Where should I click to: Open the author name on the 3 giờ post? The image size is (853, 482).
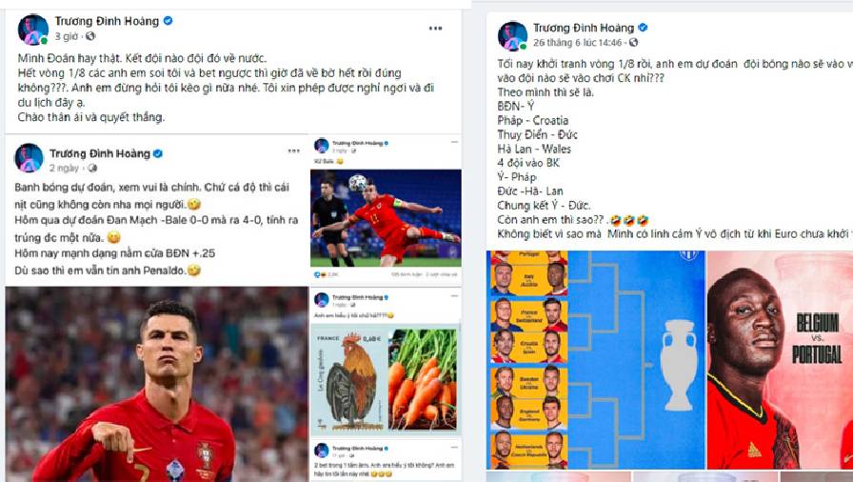107,21
